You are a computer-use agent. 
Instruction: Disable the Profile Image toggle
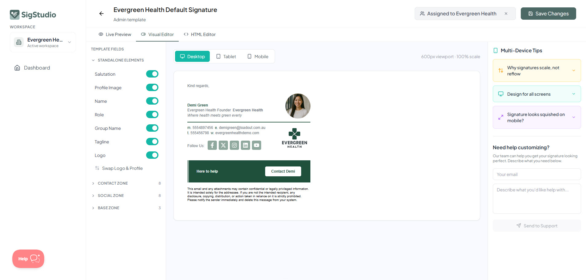click(152, 87)
